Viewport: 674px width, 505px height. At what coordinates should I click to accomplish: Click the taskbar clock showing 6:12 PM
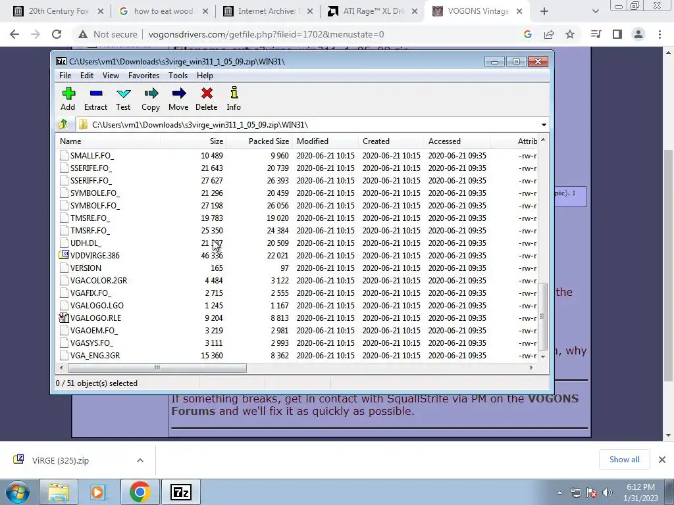coord(640,493)
